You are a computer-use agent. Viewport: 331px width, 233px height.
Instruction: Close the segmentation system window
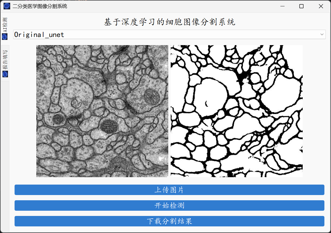[321, 6]
